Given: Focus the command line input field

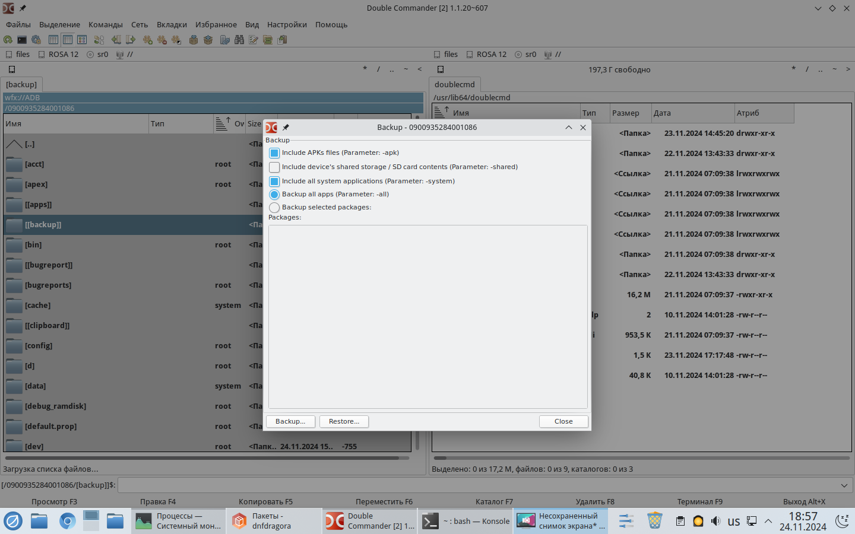Looking at the screenshot, I should [477, 485].
